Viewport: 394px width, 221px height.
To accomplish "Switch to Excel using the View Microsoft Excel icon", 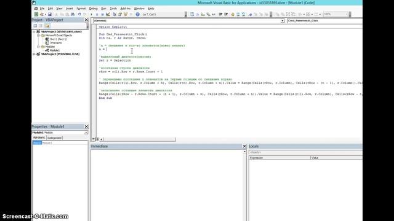I will pyautogui.click(x=36, y=14).
